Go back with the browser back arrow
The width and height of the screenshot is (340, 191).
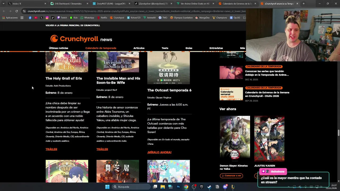coord(4,11)
